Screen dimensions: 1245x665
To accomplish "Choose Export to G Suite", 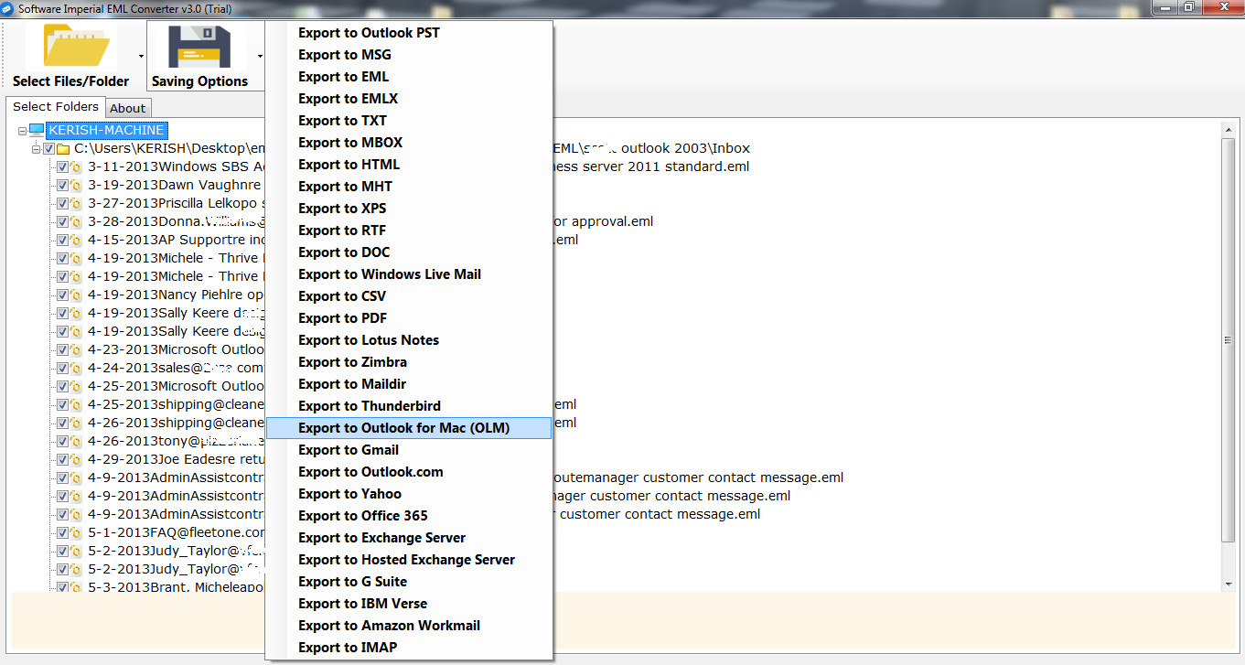I will pyautogui.click(x=409, y=582).
